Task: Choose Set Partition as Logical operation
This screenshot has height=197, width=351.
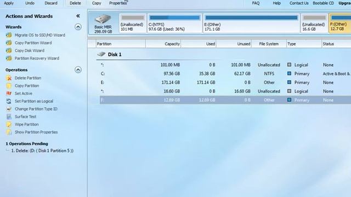Action: point(34,101)
